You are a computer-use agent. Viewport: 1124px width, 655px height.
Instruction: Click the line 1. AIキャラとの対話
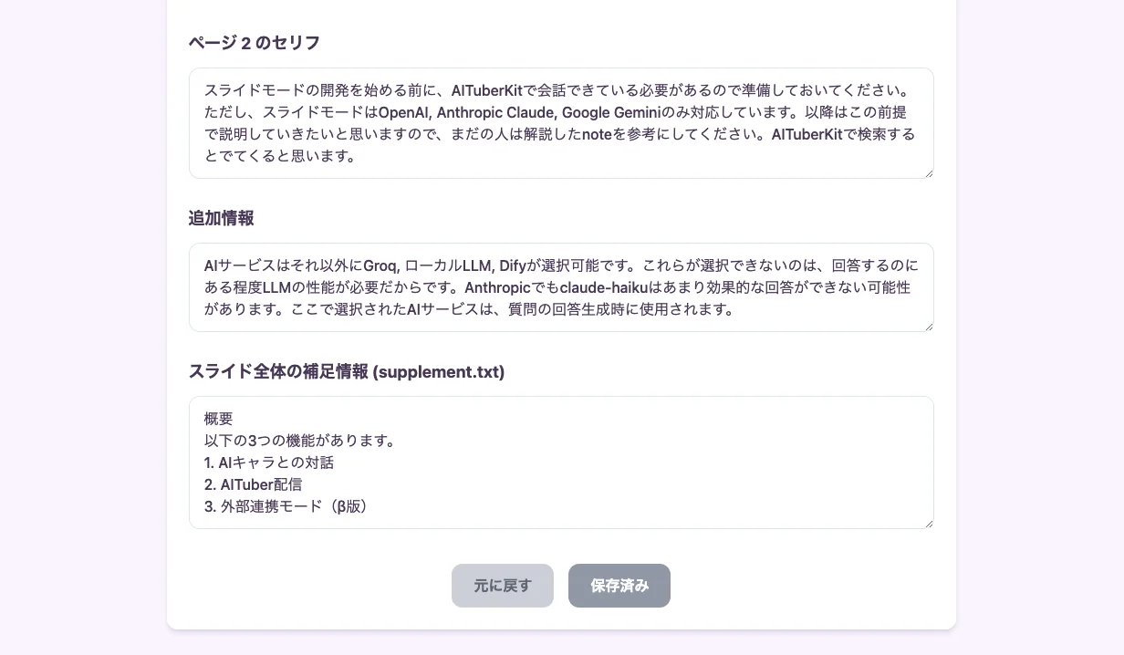[268, 463]
